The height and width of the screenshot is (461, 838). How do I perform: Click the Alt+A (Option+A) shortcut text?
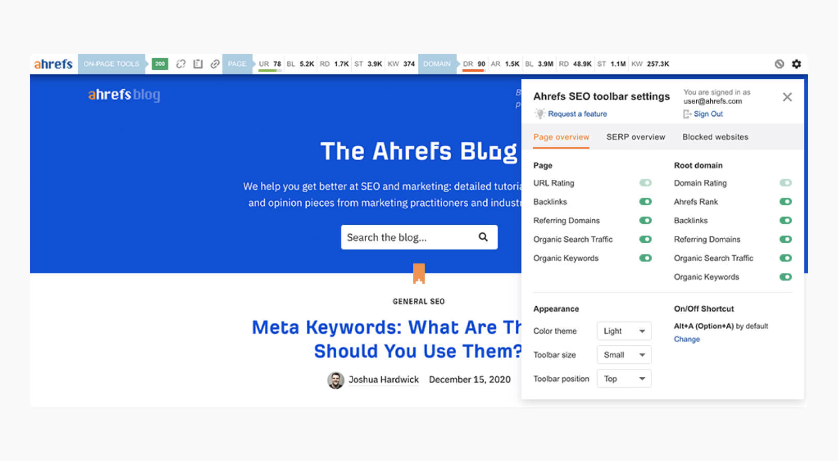pyautogui.click(x=704, y=326)
